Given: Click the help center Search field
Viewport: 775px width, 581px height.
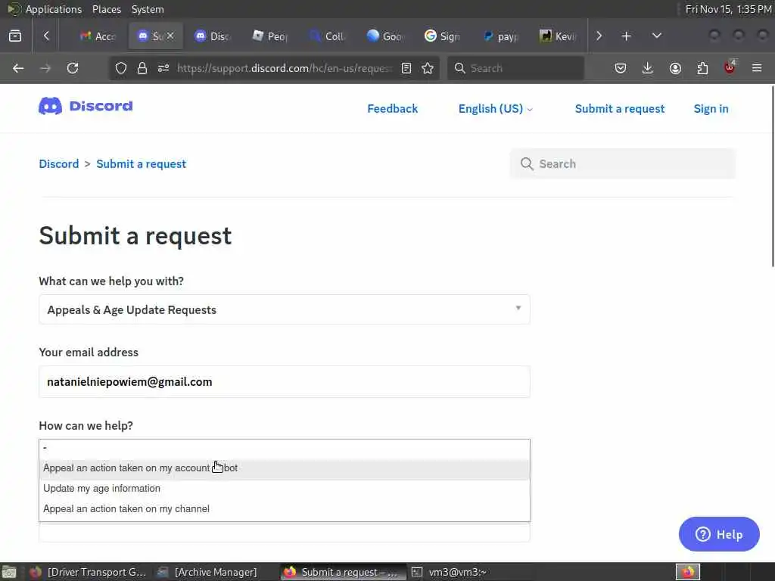Looking at the screenshot, I should tap(623, 164).
